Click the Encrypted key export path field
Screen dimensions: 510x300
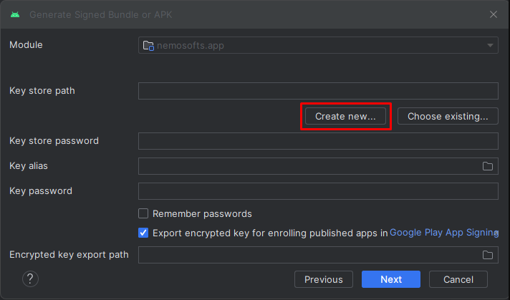[309, 255]
